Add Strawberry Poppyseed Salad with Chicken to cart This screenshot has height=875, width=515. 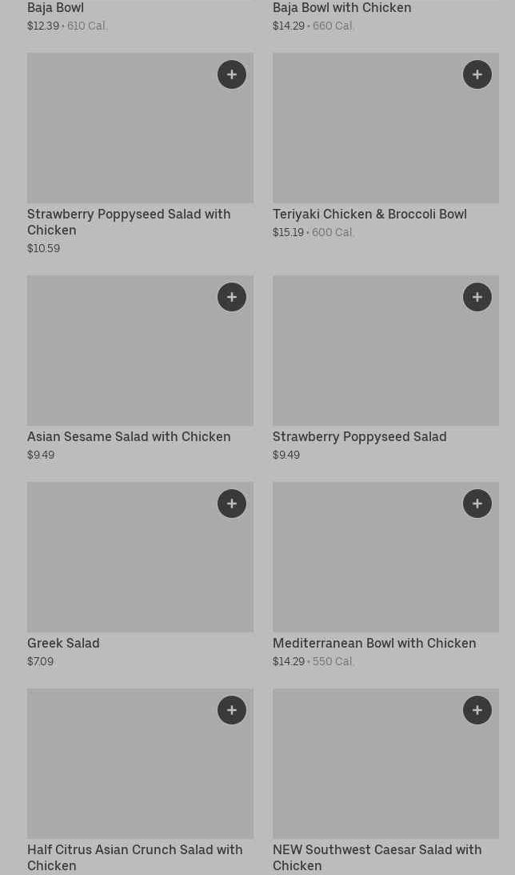point(232,74)
